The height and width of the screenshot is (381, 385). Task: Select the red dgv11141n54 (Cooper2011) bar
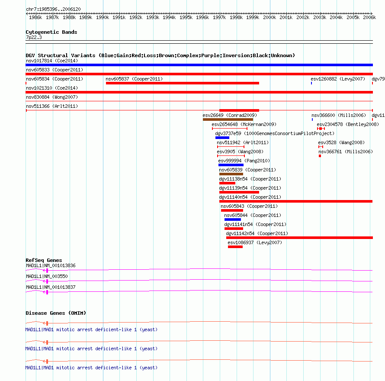[234, 229]
